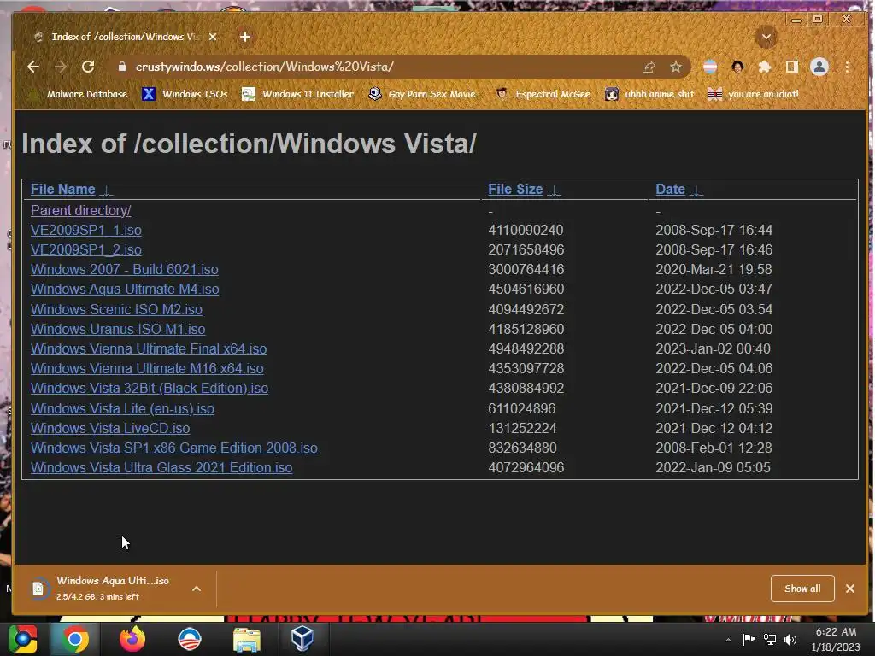Open Chrome's three-dot menu
This screenshot has height=656, width=875.
coord(847,67)
